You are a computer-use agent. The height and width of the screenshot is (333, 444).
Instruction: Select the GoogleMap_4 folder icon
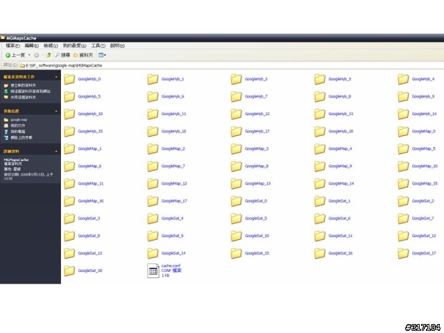[320, 149]
